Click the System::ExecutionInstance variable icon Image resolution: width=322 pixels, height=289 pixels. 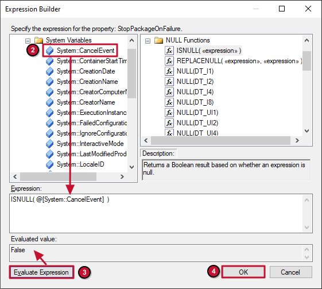[50, 113]
